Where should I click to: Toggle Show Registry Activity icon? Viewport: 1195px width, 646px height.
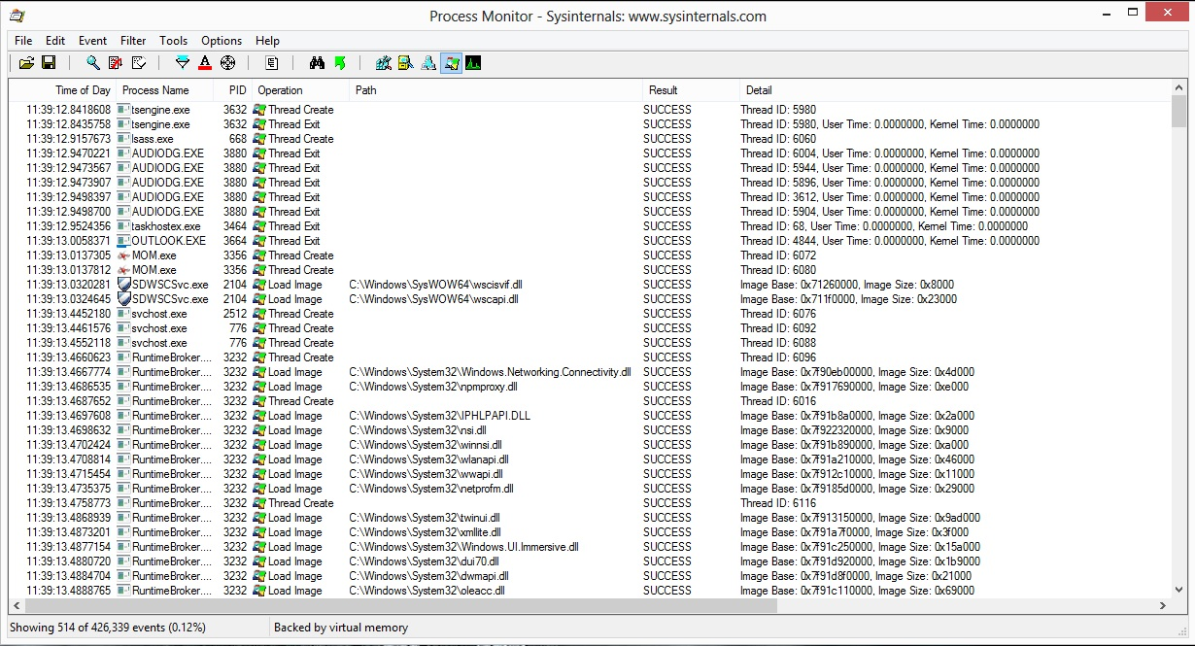pyautogui.click(x=384, y=63)
